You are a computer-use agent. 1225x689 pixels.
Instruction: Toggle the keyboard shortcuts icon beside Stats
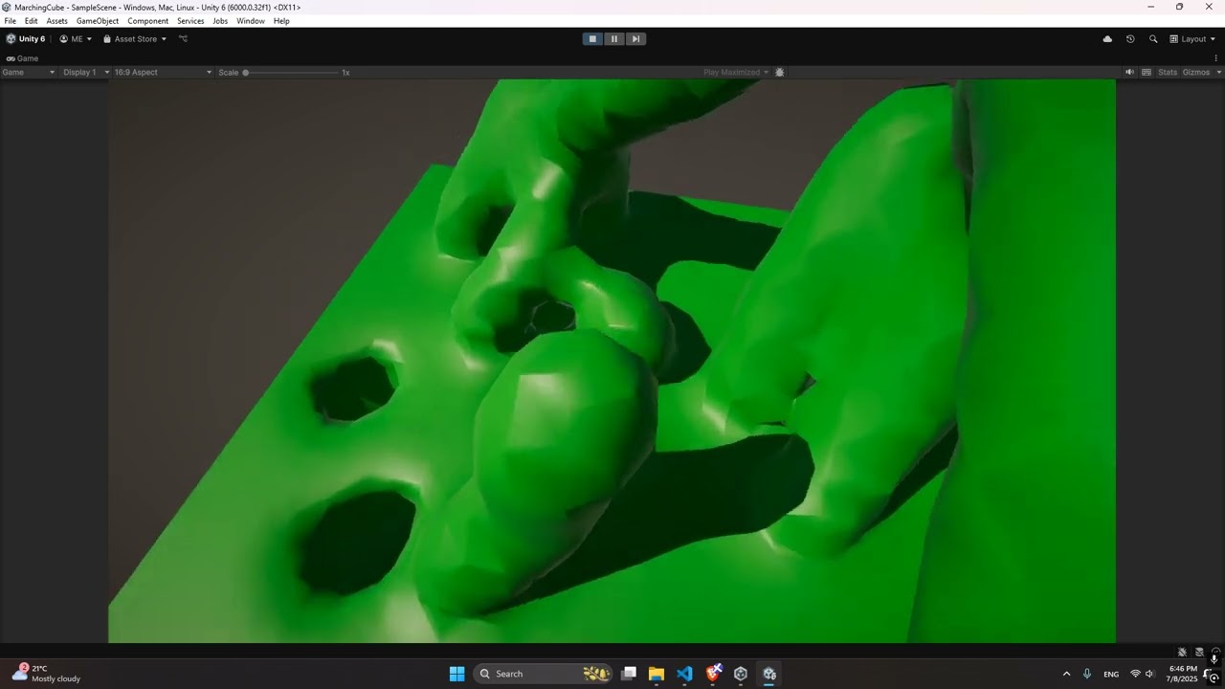1147,72
